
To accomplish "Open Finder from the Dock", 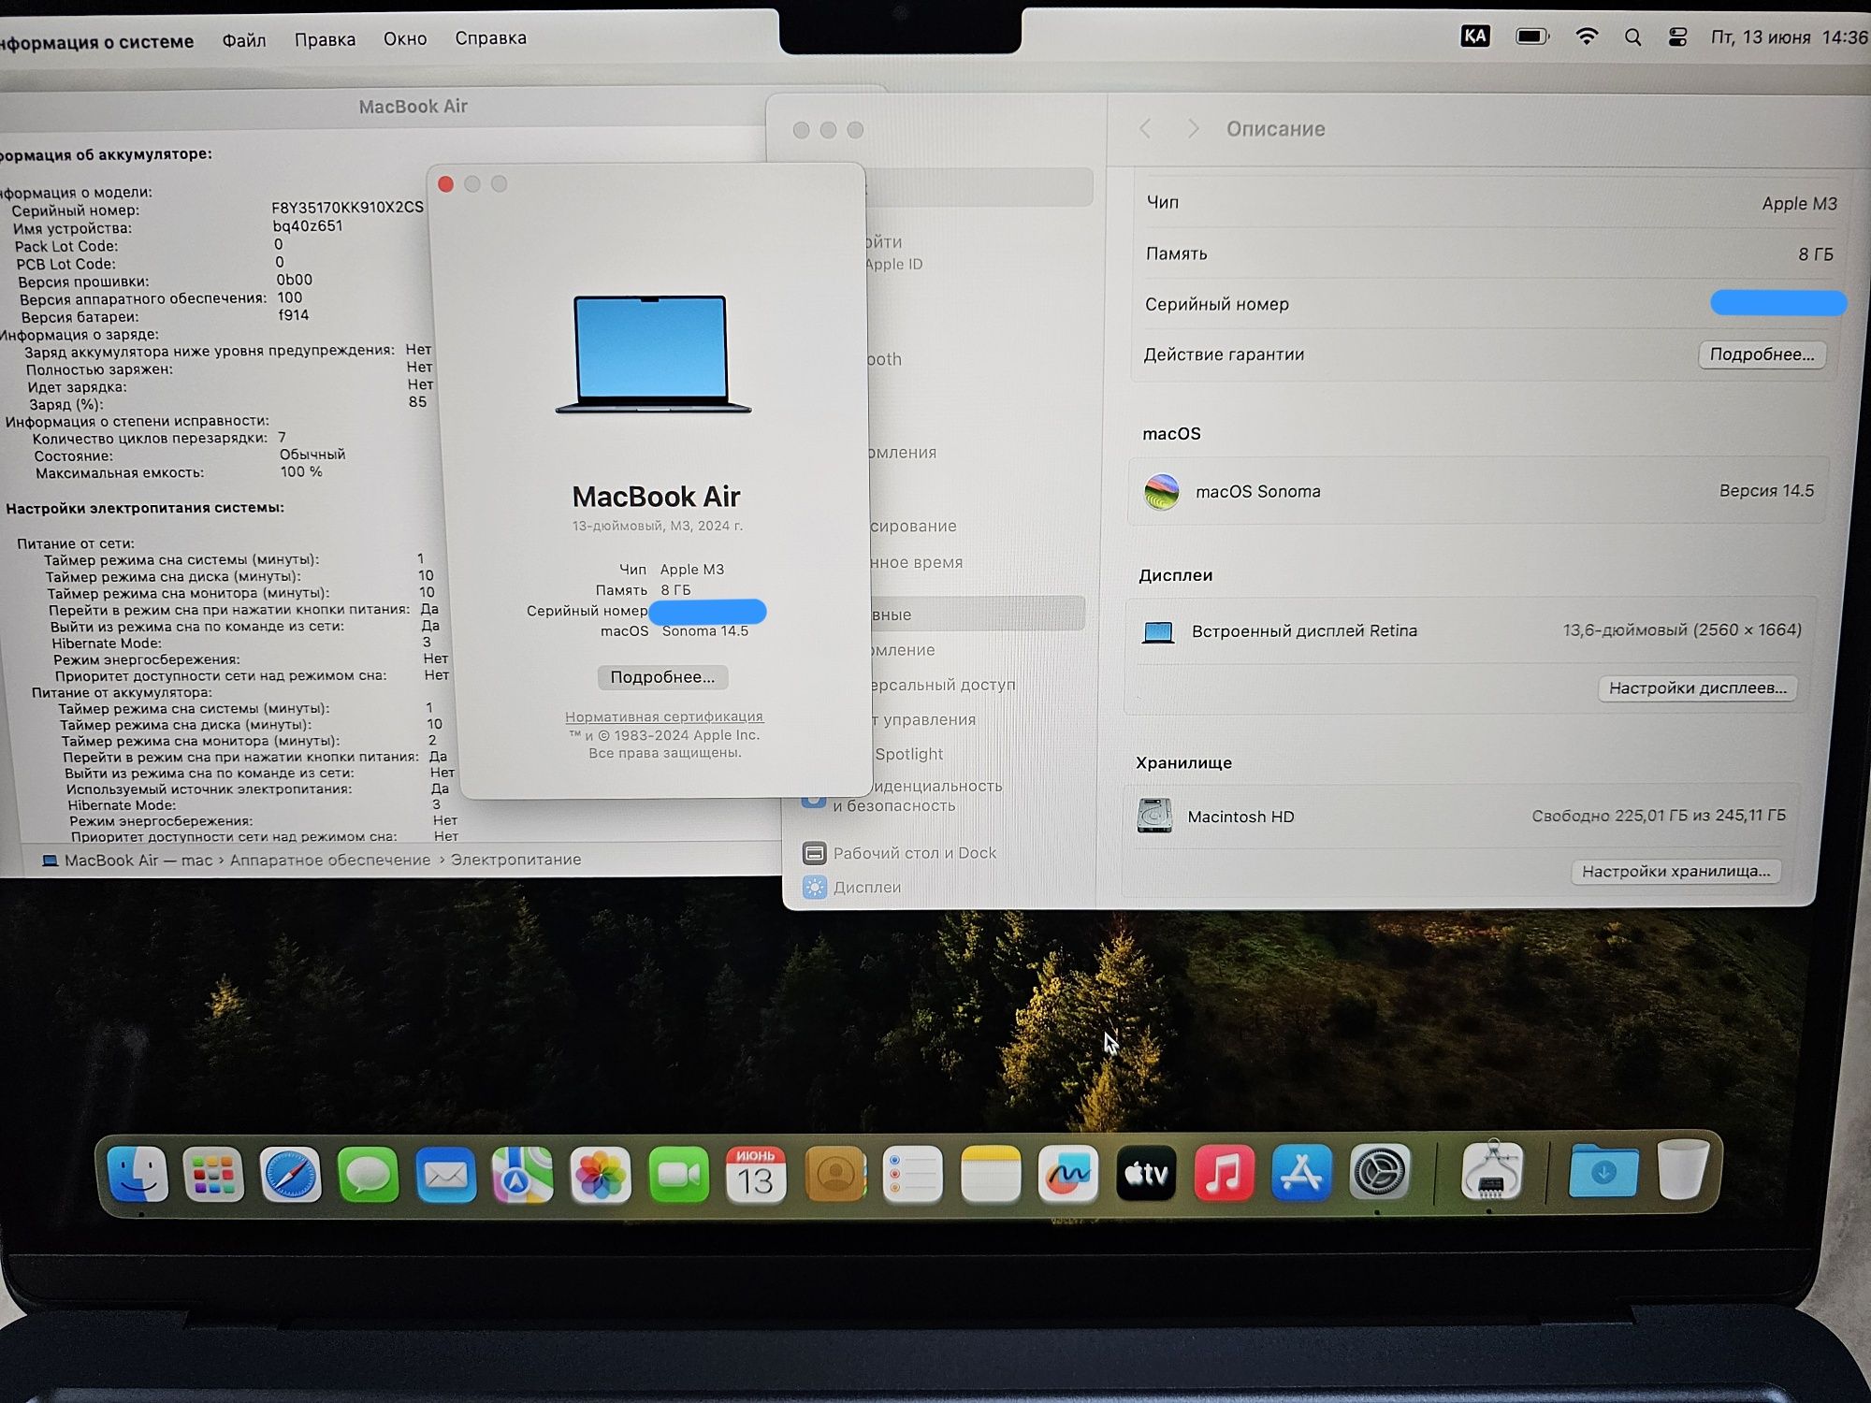I will 138,1174.
